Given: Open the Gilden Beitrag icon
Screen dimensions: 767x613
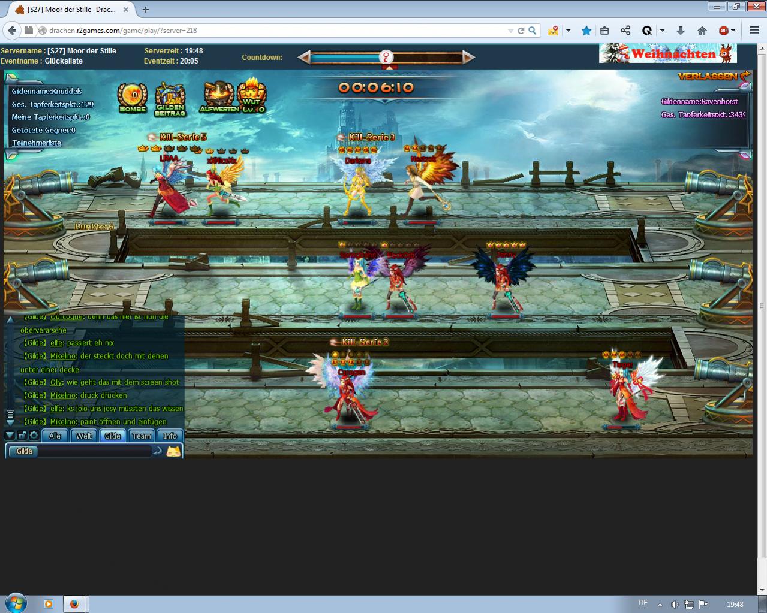Looking at the screenshot, I should pos(170,98).
